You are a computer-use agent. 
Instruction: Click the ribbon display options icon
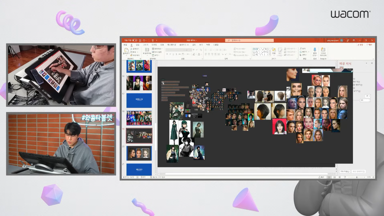point(354,40)
